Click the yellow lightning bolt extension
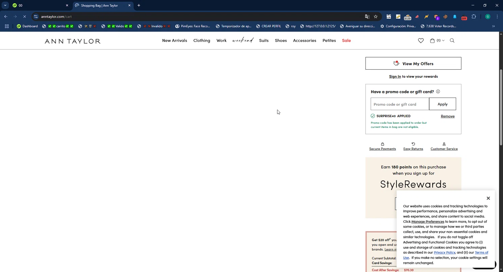The width and height of the screenshot is (503, 272). click(426, 16)
